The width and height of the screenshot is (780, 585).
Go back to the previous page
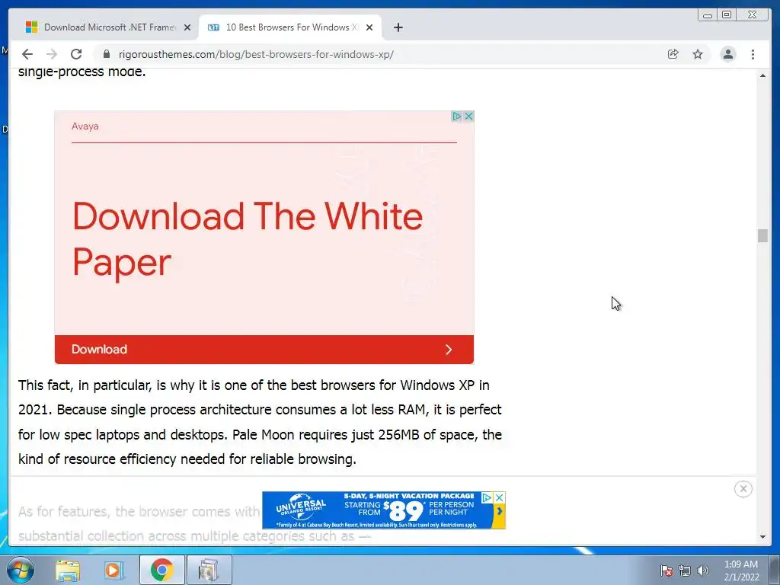[27, 54]
